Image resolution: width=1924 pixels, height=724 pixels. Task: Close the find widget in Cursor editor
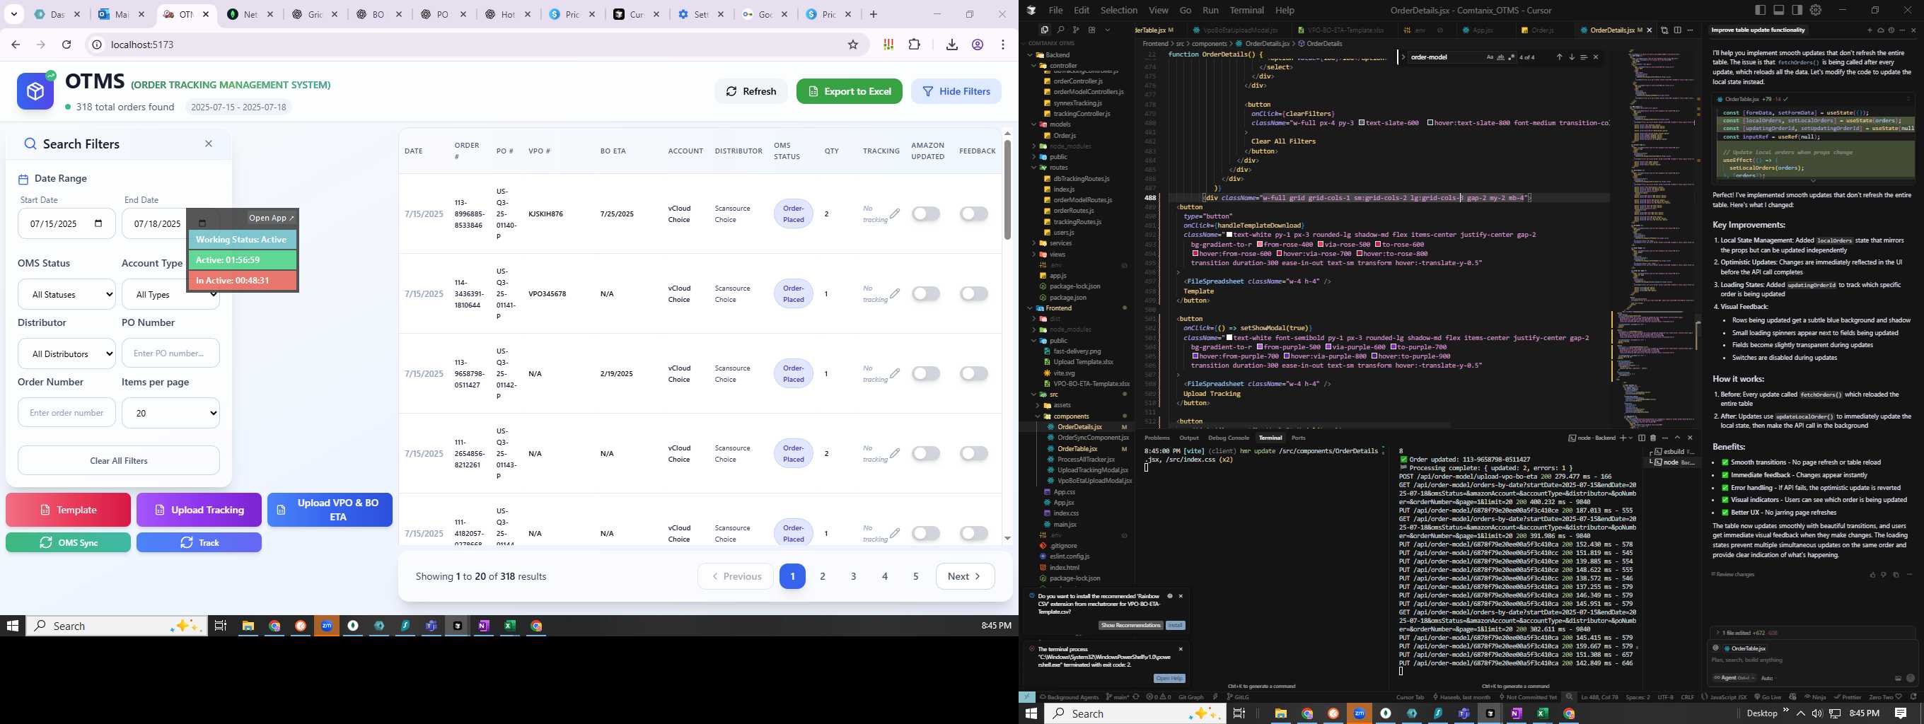pos(1596,57)
